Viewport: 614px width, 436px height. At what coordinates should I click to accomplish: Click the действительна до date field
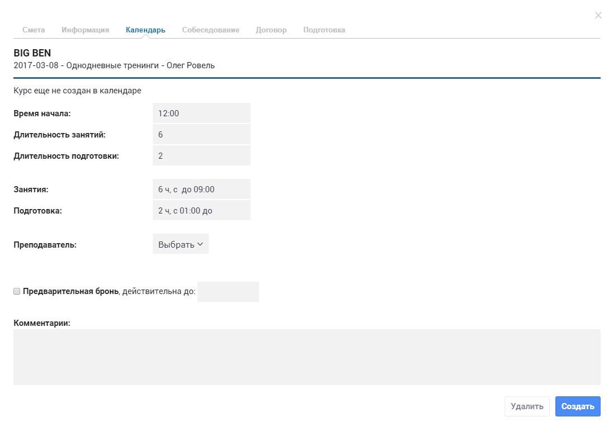(228, 292)
